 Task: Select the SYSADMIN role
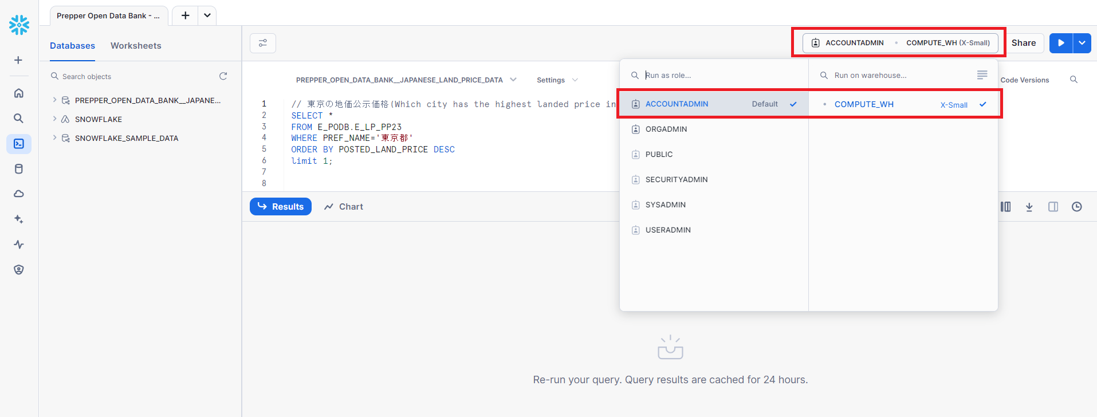pyautogui.click(x=714, y=205)
